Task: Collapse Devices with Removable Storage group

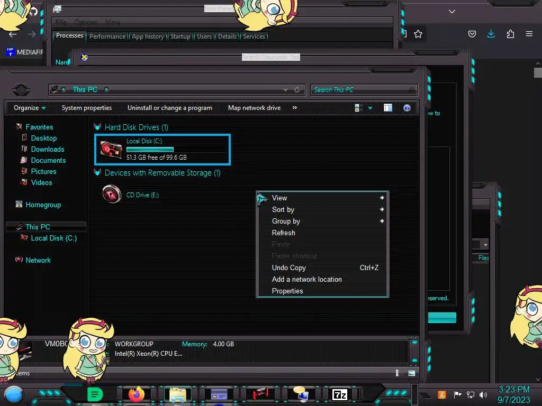Action: [x=97, y=172]
